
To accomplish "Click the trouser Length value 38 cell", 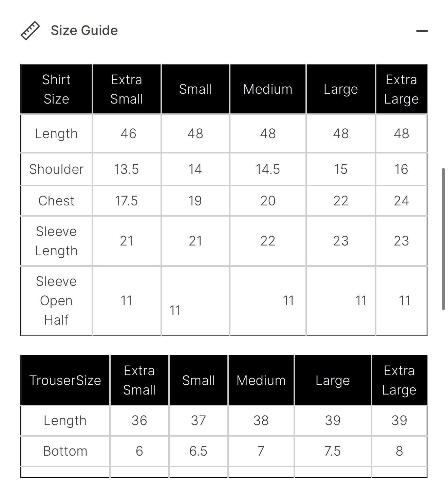I will coord(261,420).
